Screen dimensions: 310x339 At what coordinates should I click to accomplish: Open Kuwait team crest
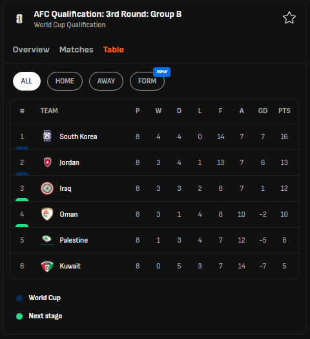[x=47, y=266]
